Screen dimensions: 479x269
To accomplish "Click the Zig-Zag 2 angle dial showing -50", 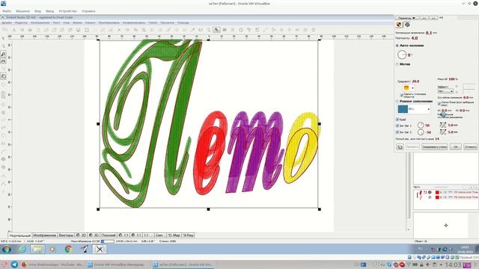I will click(421, 132).
